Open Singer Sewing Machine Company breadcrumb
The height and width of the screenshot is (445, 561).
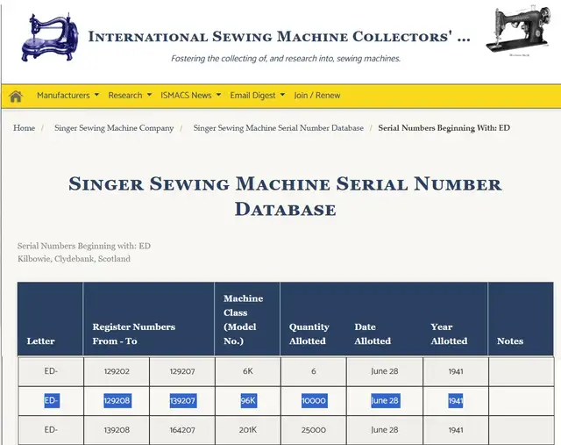(x=114, y=128)
